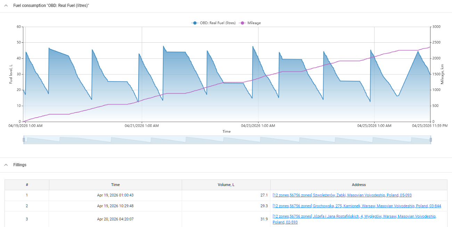Click the Volume, L column header
The width and height of the screenshot is (452, 227).
coord(226,185)
